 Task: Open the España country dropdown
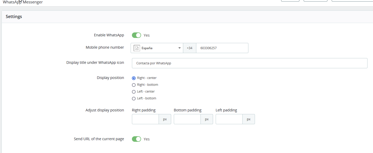coord(157,48)
